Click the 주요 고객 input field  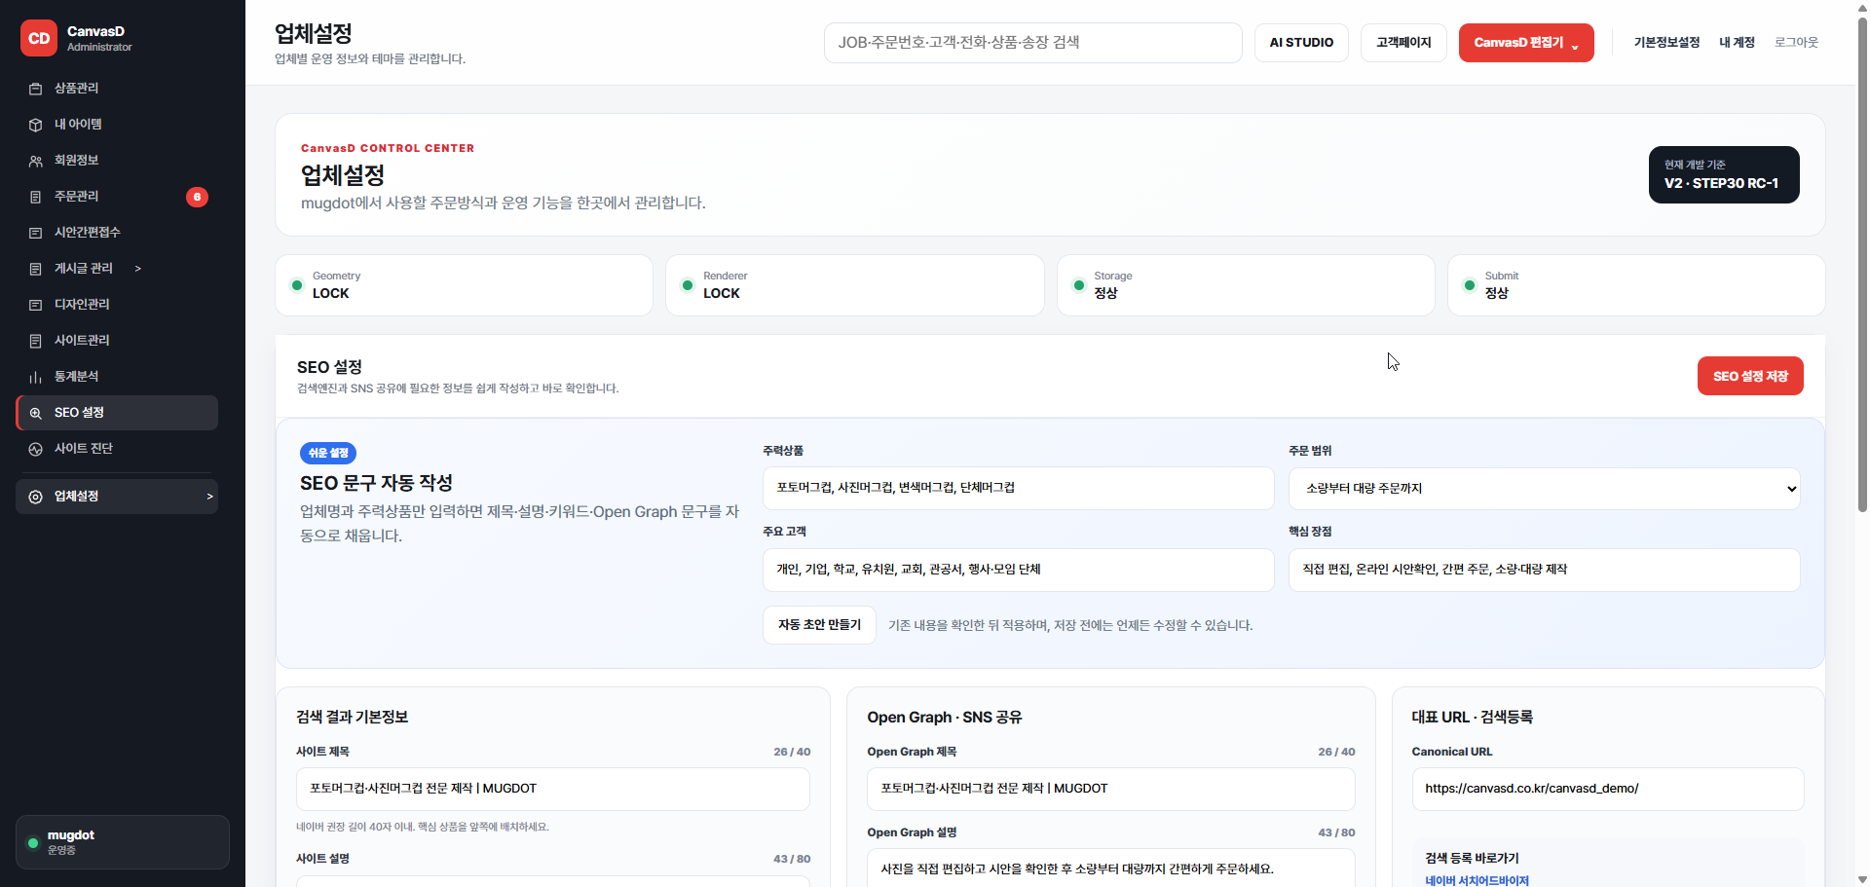(x=1018, y=570)
